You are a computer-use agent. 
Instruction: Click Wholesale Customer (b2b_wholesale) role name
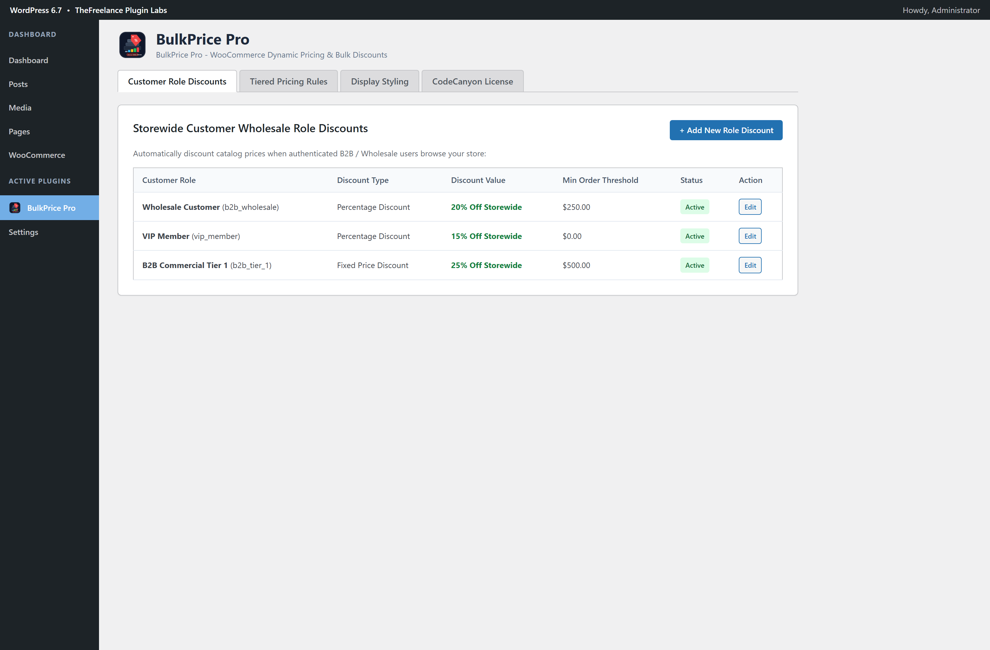click(x=210, y=207)
